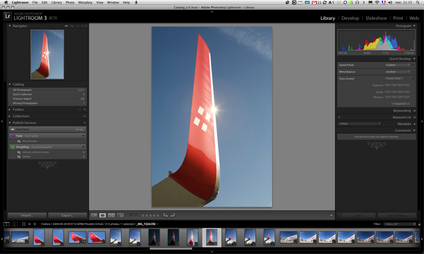Click the Import button
The height and width of the screenshot is (254, 424).
pos(27,215)
